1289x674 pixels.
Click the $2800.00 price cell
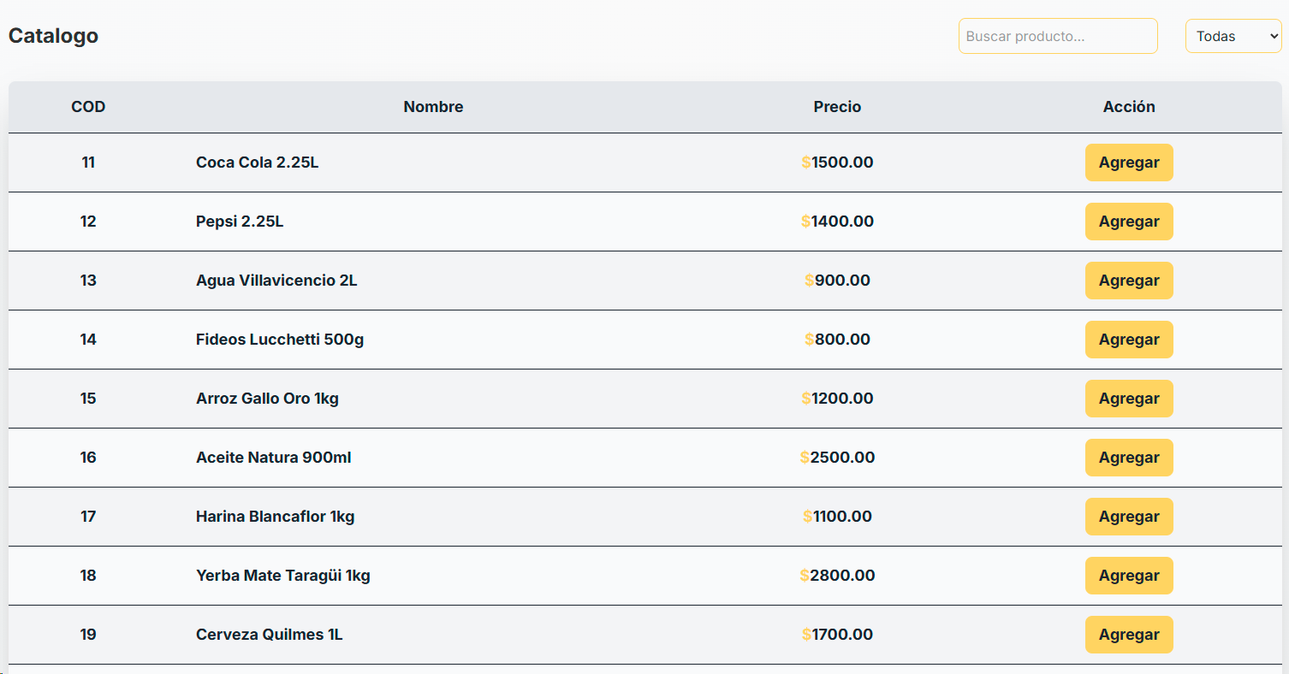(x=837, y=576)
